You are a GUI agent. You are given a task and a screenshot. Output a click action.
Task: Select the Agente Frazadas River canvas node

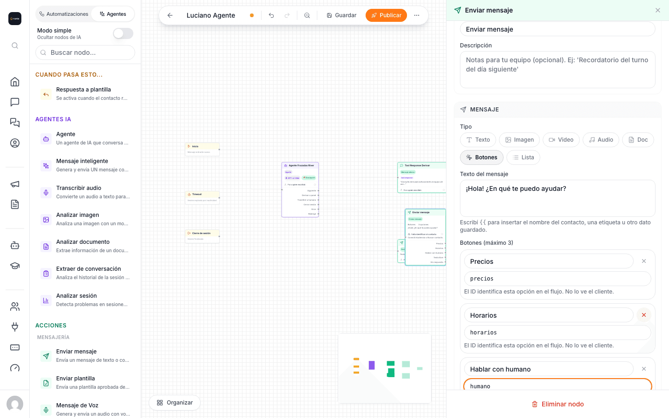tap(300, 189)
